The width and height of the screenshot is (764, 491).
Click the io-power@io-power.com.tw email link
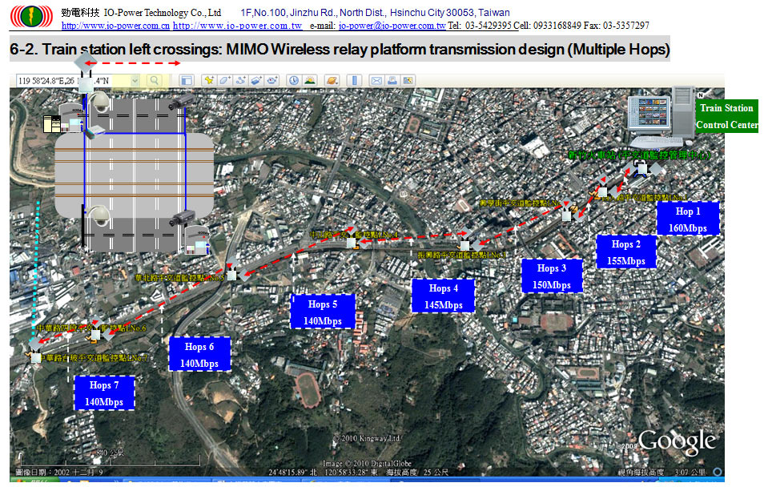point(392,26)
